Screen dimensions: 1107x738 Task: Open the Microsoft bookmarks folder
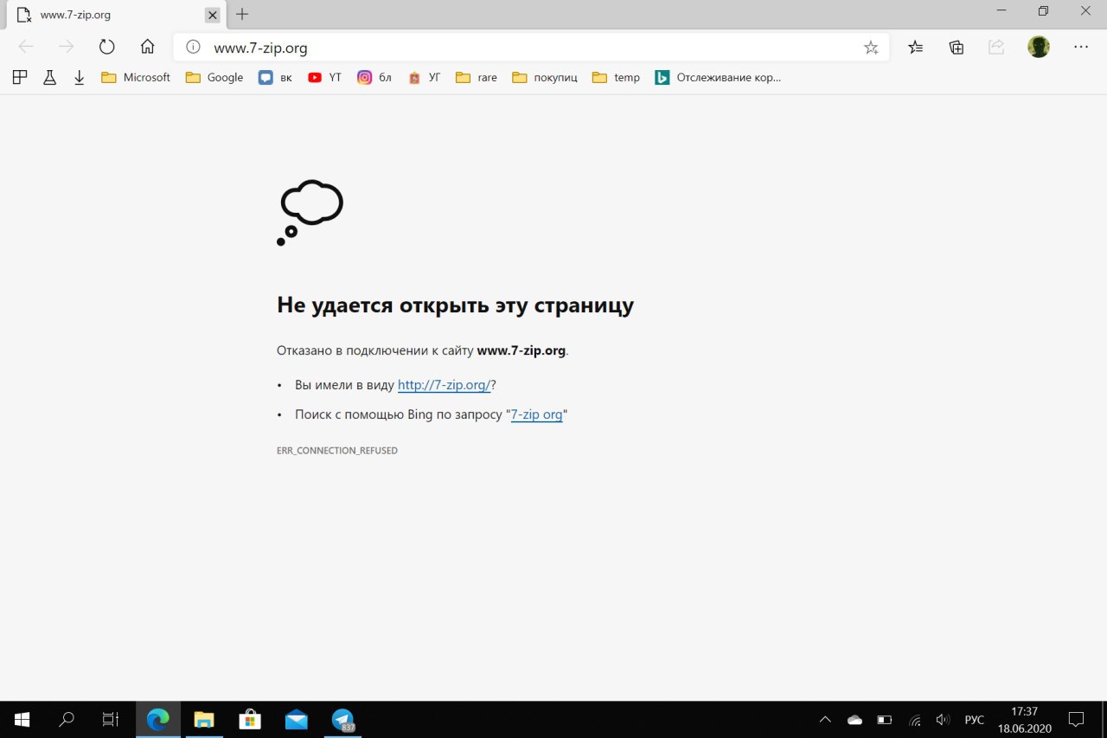136,77
